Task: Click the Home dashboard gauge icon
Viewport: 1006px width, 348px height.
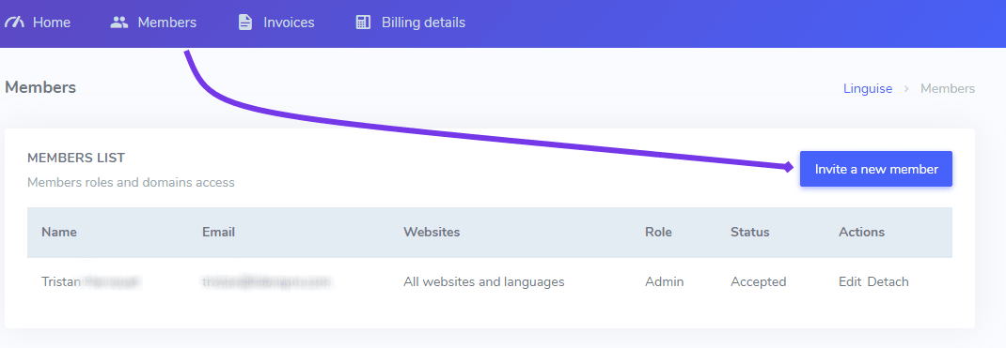Action: coord(14,23)
